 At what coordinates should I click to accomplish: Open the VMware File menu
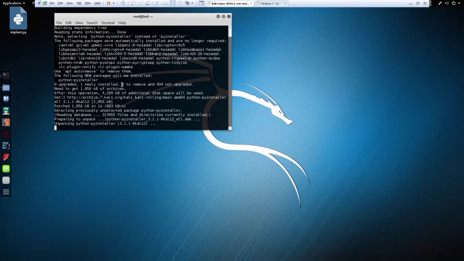tap(52, 3)
